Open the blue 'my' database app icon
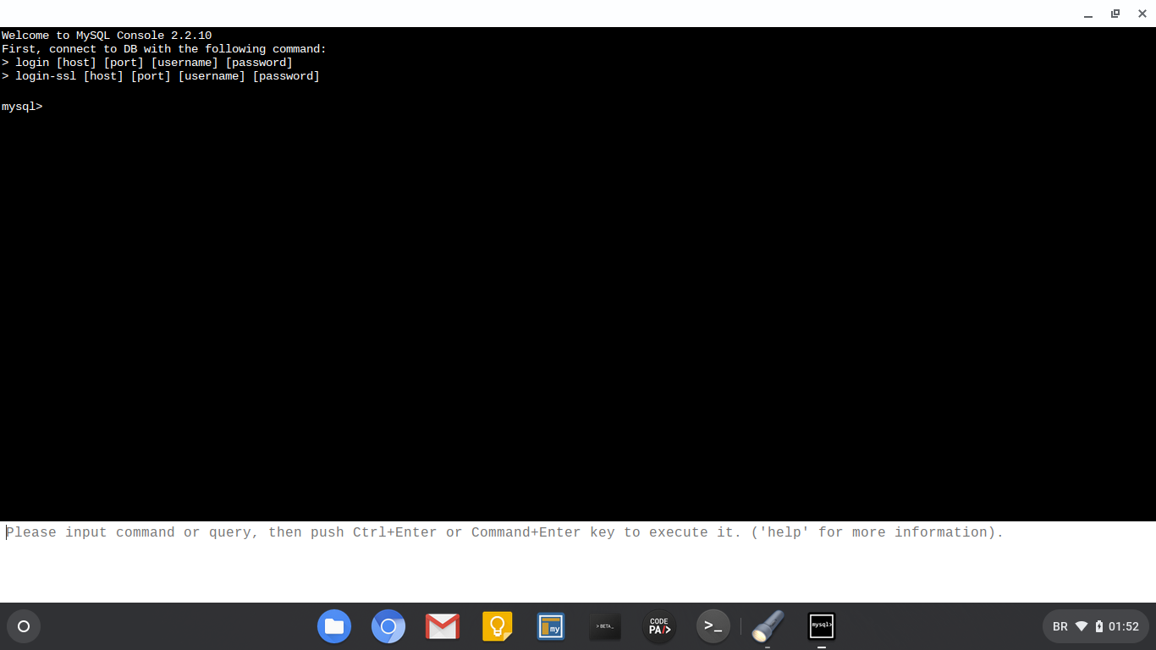 point(551,626)
